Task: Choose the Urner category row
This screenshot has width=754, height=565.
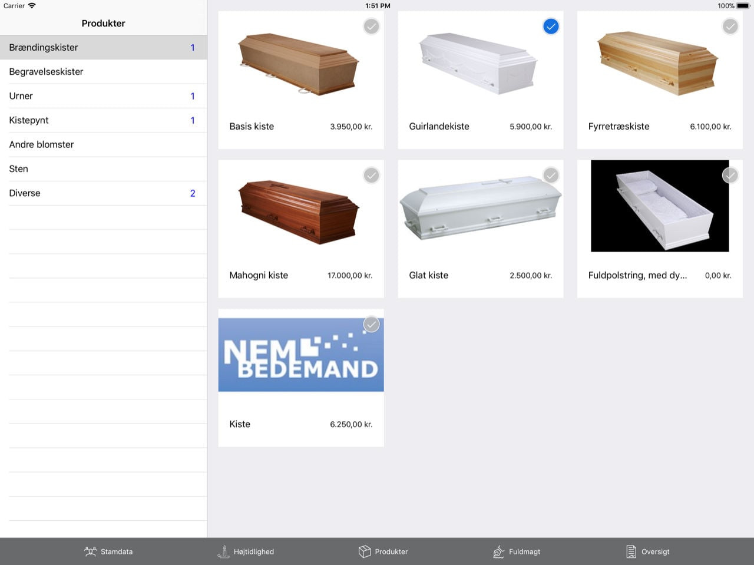Action: [104, 96]
